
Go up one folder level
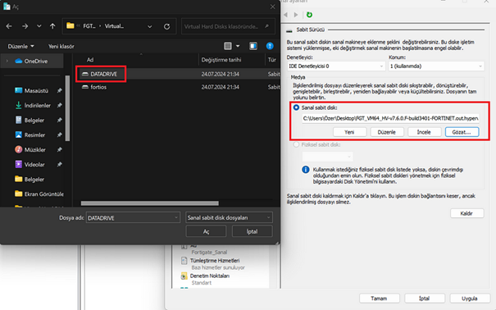point(52,26)
